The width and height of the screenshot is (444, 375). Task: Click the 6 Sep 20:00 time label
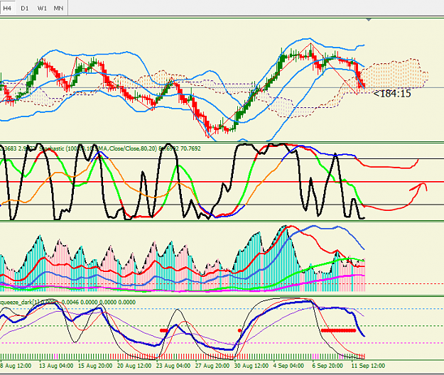pos(327,366)
